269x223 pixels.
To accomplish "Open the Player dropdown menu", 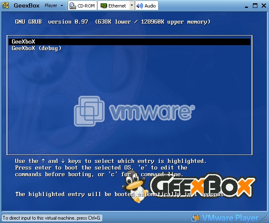I will tap(54, 6).
